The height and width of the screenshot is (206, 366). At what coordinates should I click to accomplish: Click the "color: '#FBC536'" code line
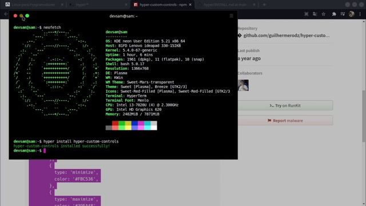click(x=76, y=179)
